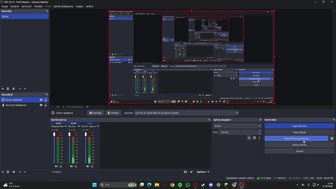Open the Görünüm menu

27,6
